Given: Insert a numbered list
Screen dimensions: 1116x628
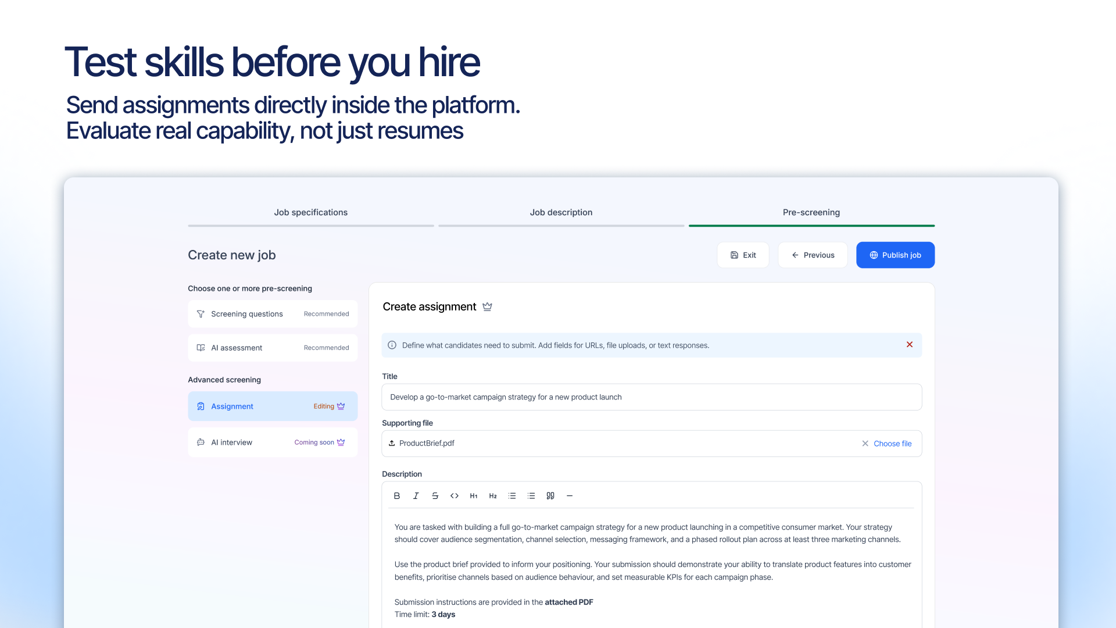Looking at the screenshot, I should pos(531,496).
